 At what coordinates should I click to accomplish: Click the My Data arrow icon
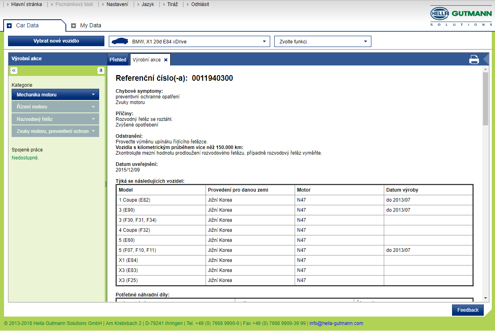[x=73, y=26]
